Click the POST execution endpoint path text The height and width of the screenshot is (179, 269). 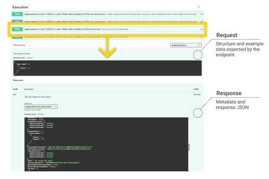coord(62,29)
